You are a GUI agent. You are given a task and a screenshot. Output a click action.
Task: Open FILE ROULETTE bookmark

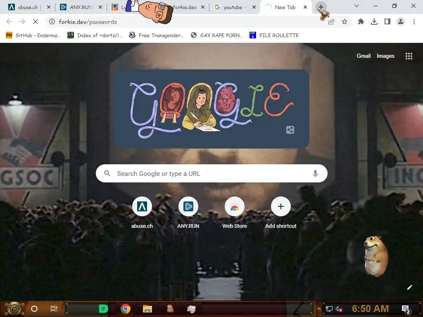pyautogui.click(x=274, y=35)
